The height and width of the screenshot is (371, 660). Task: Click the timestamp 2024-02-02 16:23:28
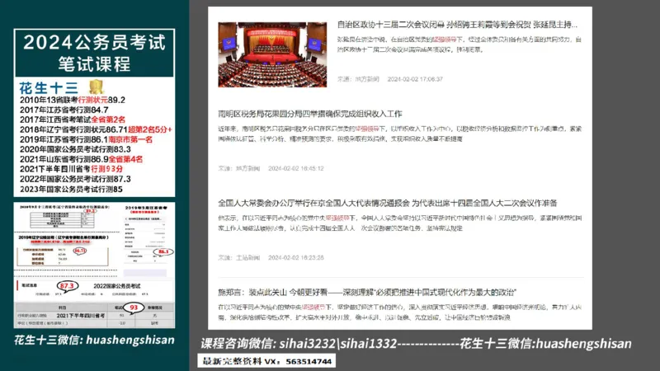[296, 257]
